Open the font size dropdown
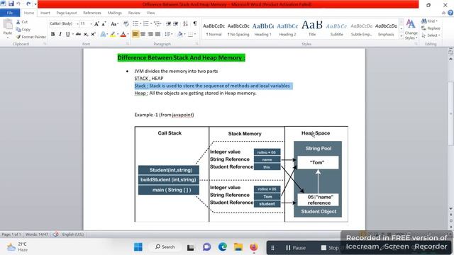Screen dimensions: 454x255 [x=91, y=23]
